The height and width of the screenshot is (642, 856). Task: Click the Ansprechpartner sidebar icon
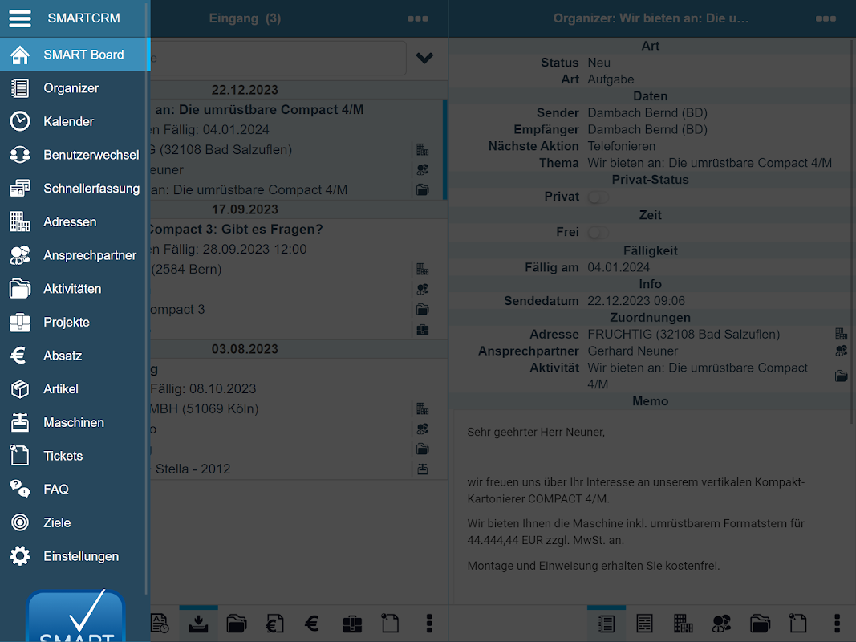(x=20, y=255)
